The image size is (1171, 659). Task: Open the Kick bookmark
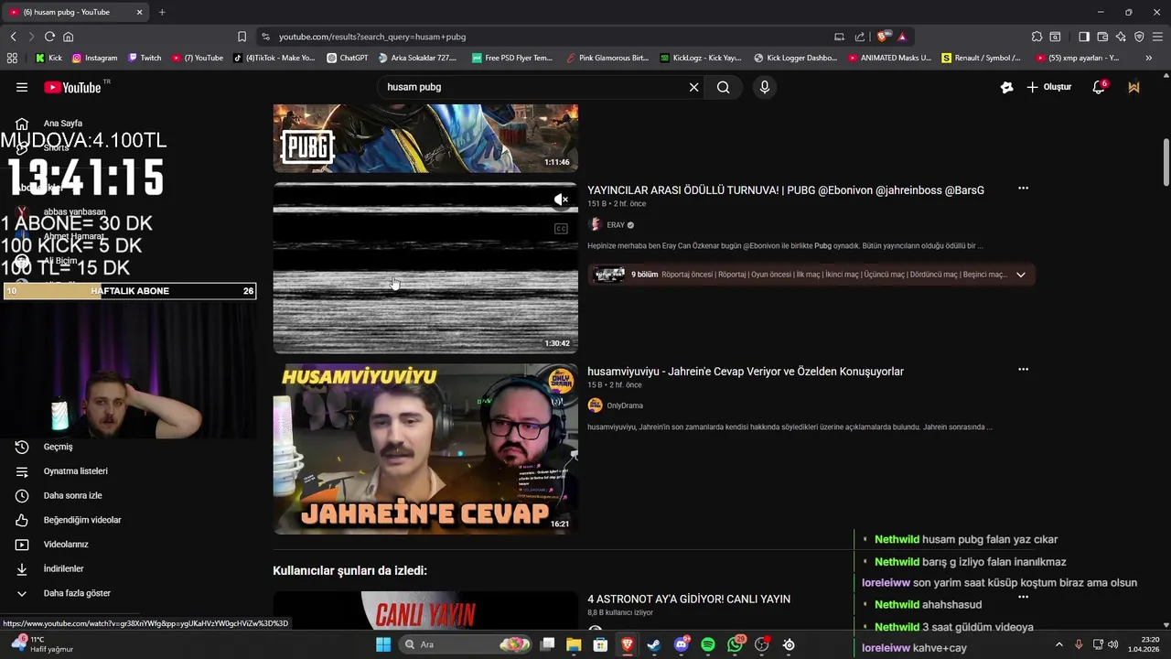tap(48, 58)
